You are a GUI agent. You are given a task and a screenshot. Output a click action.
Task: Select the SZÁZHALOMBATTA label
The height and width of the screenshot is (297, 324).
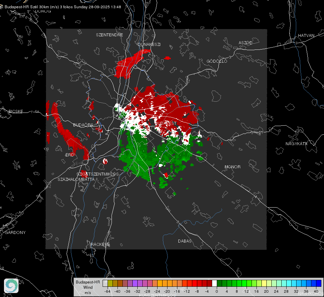tap(76, 179)
